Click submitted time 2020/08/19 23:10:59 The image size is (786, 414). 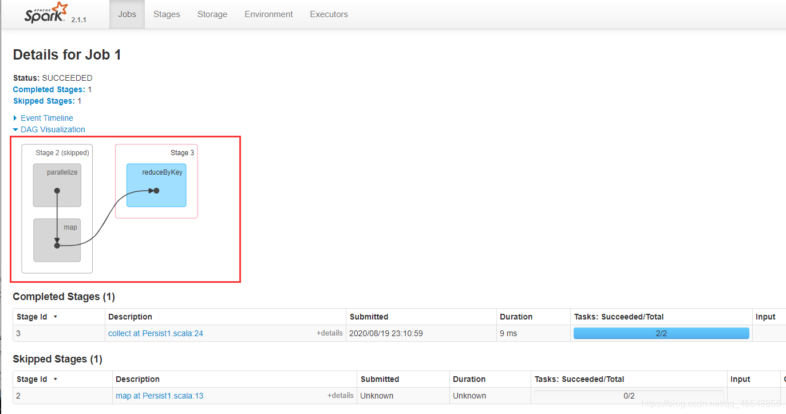point(386,333)
